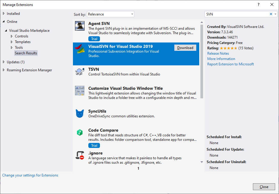The image size is (279, 194).
Task: Expand the Roaming Extension Manager category
Action: (4, 70)
